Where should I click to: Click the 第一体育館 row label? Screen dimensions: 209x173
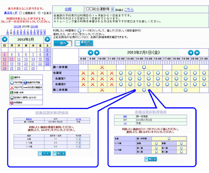click(x=60, y=67)
